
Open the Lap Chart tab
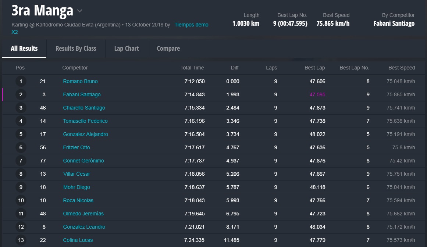click(127, 49)
